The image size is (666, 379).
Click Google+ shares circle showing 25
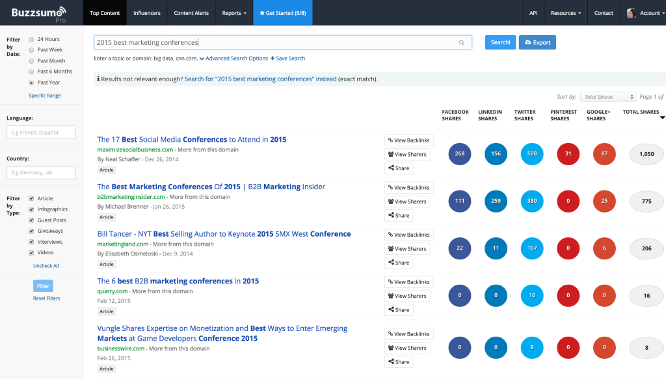pos(604,201)
